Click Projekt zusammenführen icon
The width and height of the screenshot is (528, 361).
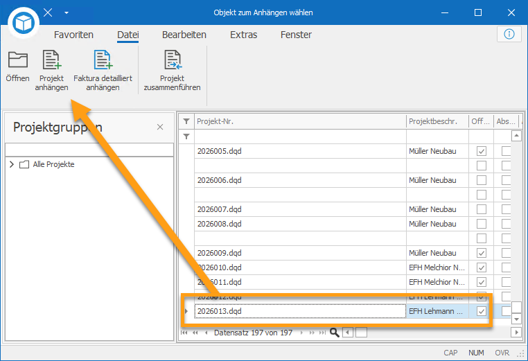[x=172, y=71]
